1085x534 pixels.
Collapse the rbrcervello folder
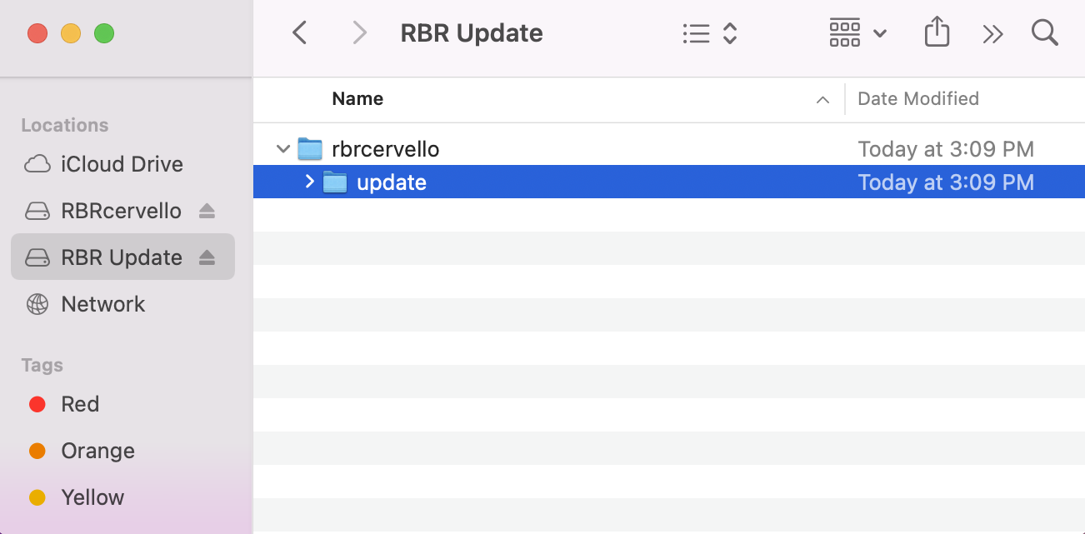[283, 149]
